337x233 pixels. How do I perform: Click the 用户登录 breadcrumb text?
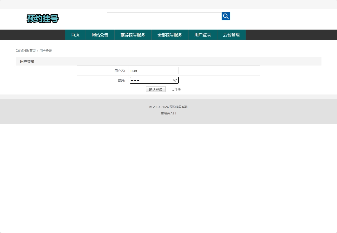pyautogui.click(x=46, y=50)
